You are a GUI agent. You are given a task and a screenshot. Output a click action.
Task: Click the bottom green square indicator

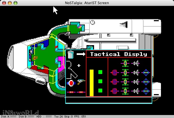100,91
